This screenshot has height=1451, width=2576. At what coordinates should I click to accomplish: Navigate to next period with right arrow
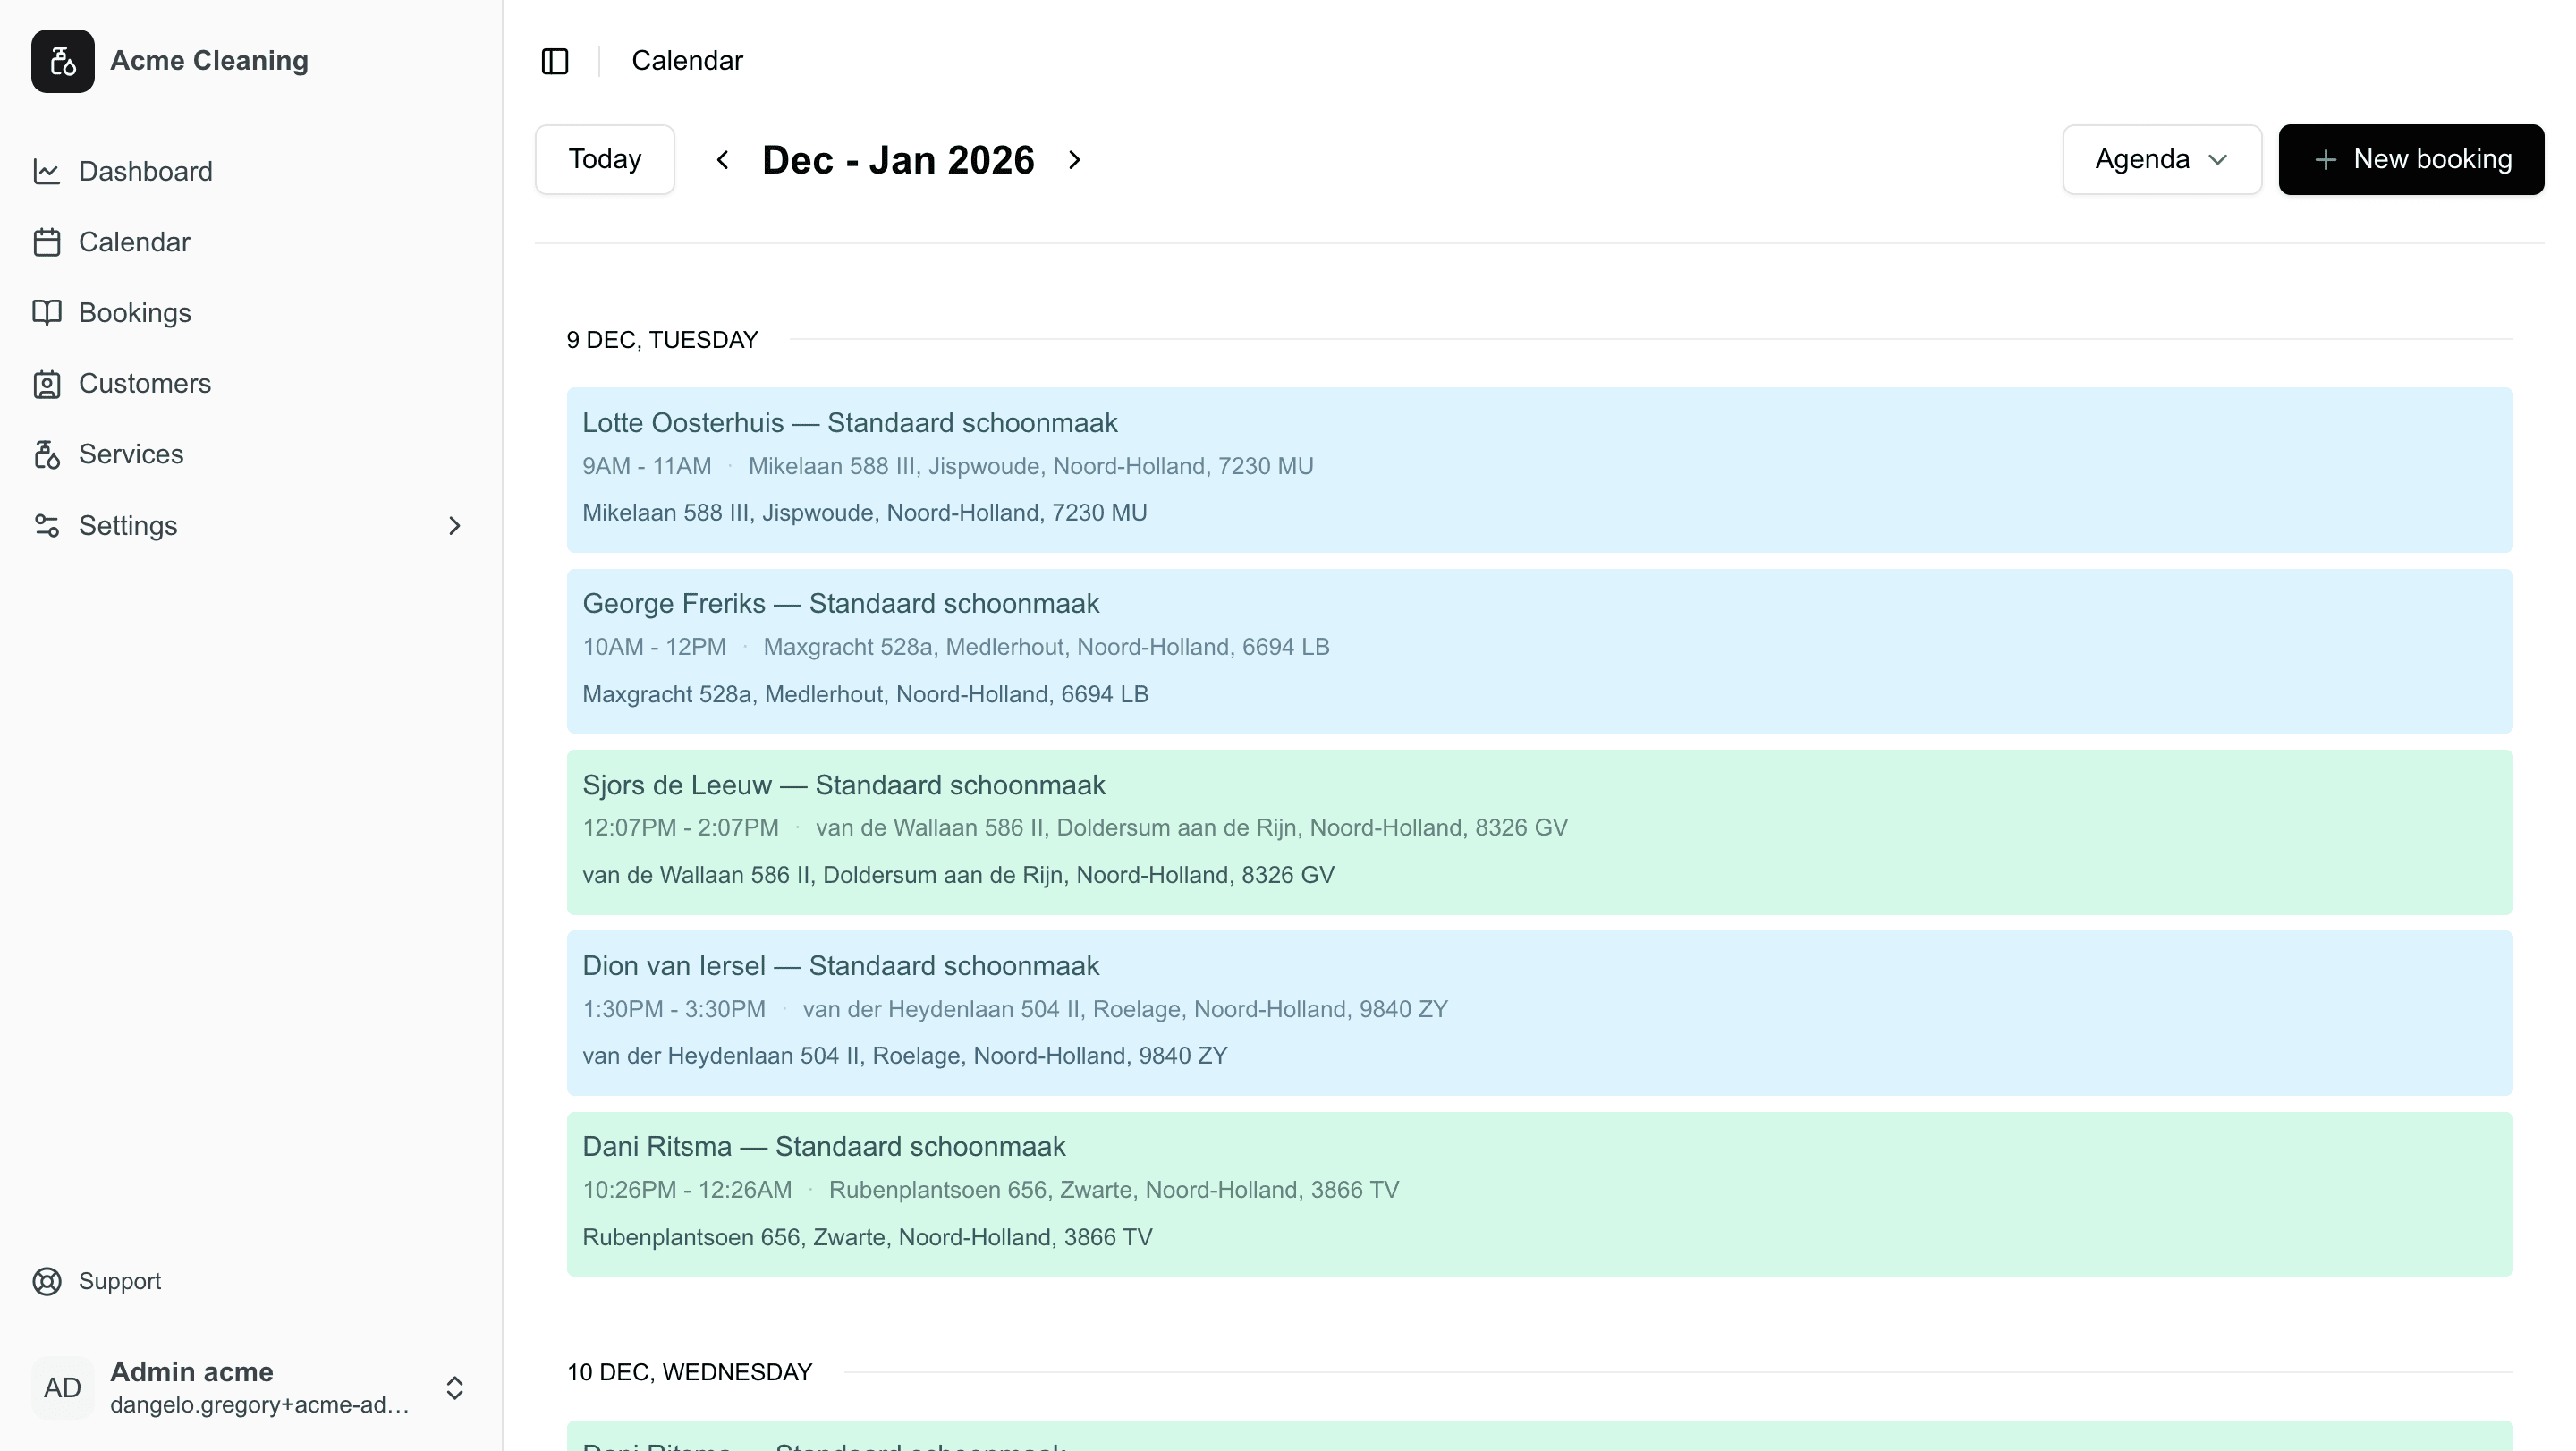1074,159
